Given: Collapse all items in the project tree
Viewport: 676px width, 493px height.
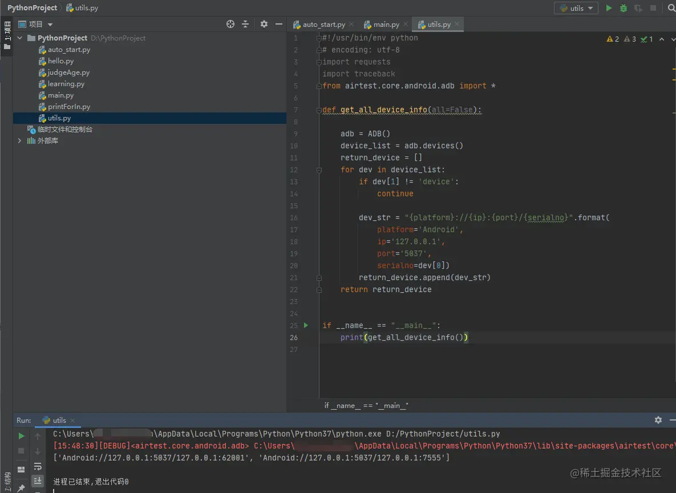Looking at the screenshot, I should (x=245, y=24).
